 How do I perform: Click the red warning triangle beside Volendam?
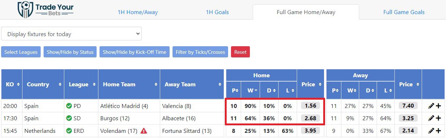coord(144,131)
